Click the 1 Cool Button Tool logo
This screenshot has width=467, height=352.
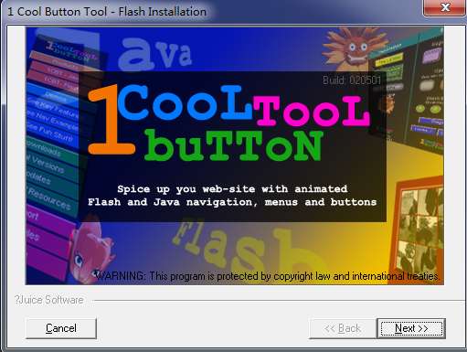click(229, 122)
